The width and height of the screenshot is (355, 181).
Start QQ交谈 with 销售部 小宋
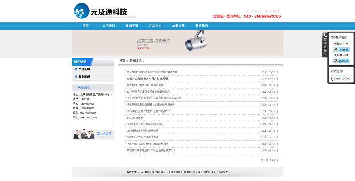pos(341,49)
